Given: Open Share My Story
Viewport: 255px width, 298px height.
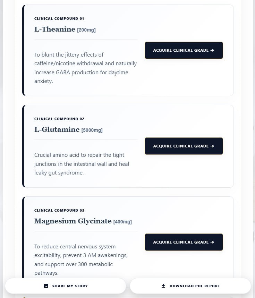Looking at the screenshot, I should pyautogui.click(x=66, y=286).
